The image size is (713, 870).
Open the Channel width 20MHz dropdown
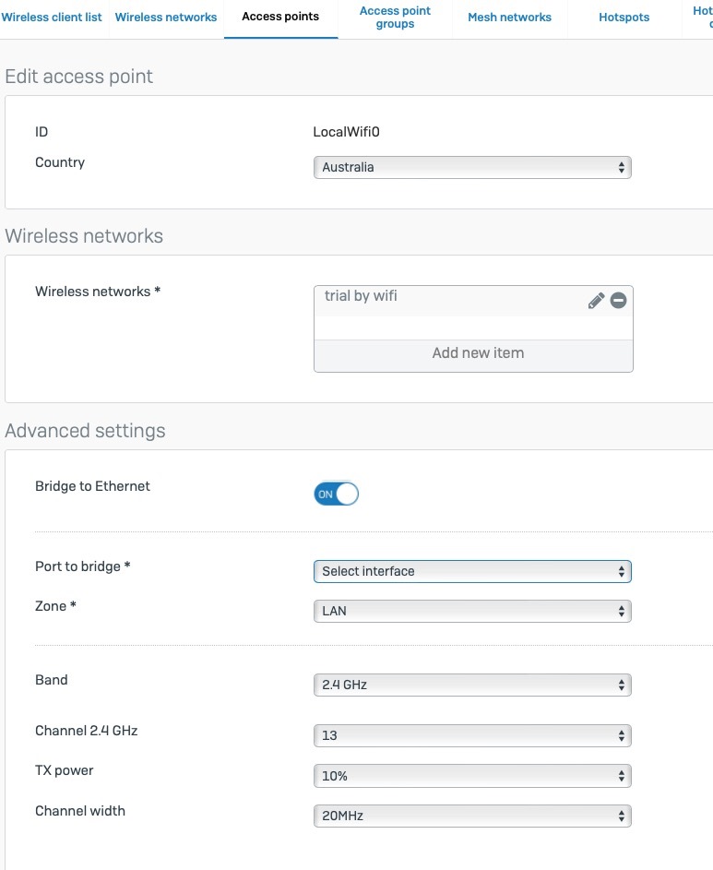(472, 816)
